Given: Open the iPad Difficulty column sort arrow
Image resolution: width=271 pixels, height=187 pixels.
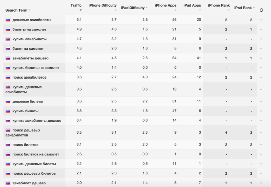Looking at the screenshot, I should [146, 8].
